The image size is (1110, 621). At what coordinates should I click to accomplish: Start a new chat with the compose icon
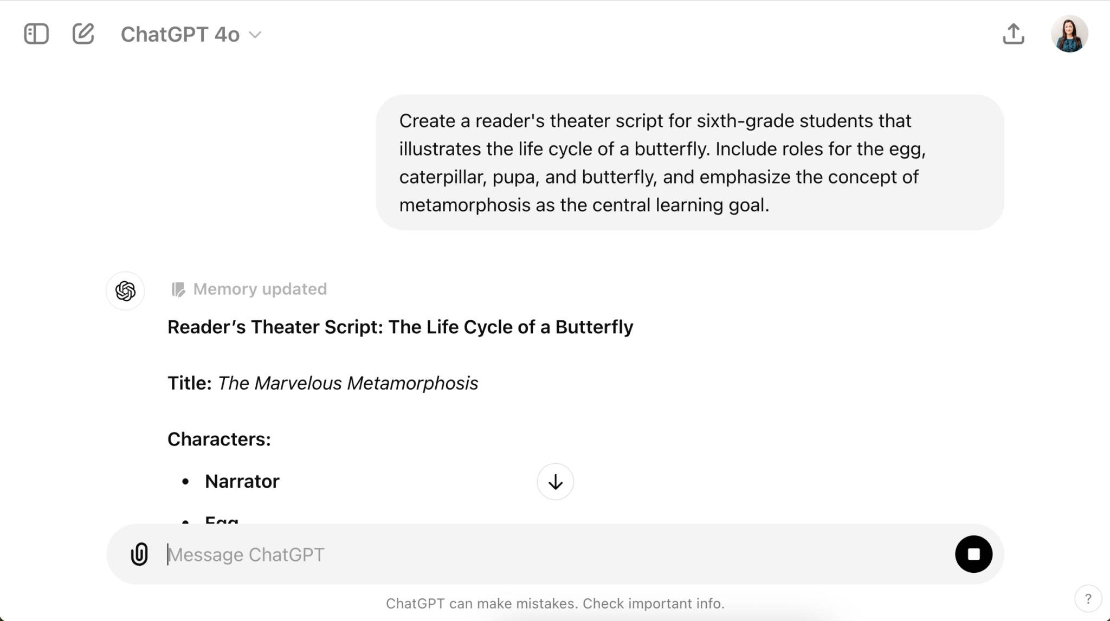pyautogui.click(x=83, y=34)
